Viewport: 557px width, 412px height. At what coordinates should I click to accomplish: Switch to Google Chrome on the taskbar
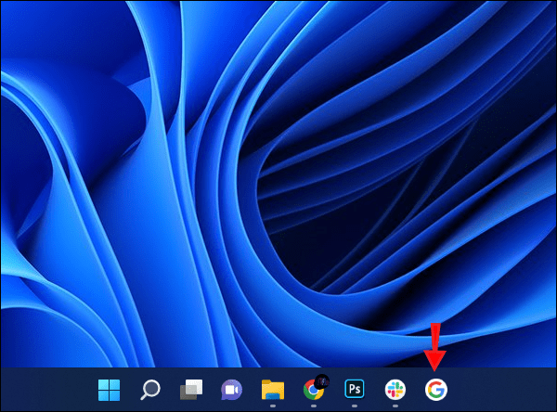pyautogui.click(x=314, y=389)
